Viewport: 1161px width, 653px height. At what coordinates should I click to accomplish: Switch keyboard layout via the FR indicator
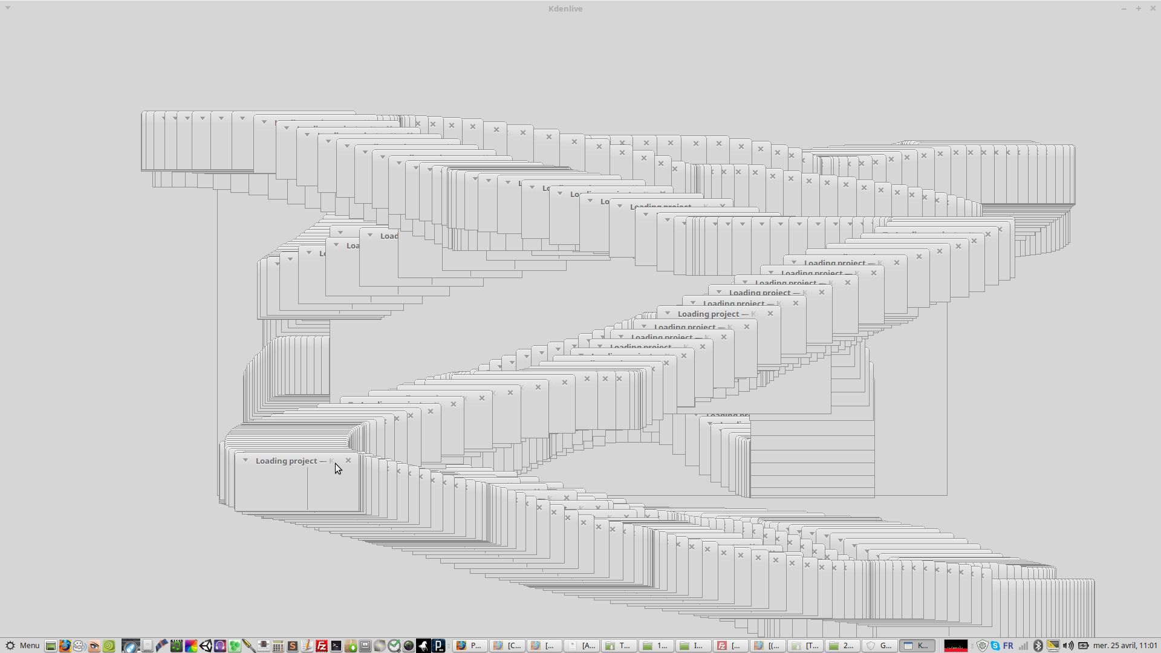tap(1008, 646)
